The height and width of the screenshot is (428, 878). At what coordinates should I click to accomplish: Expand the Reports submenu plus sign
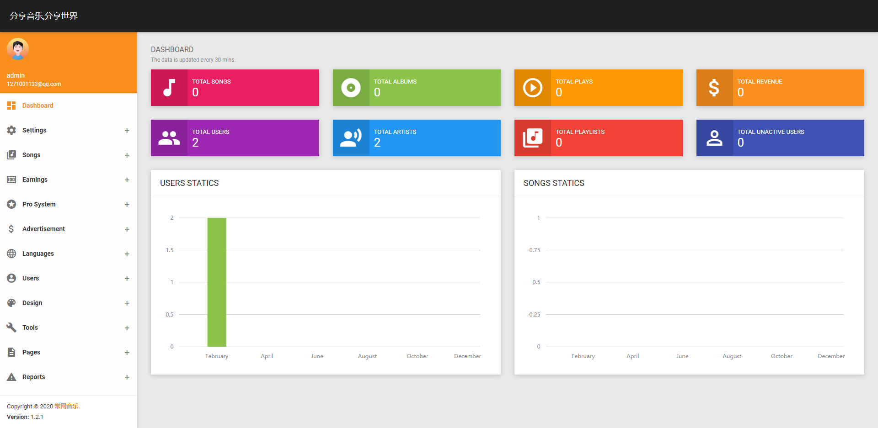[x=127, y=377]
